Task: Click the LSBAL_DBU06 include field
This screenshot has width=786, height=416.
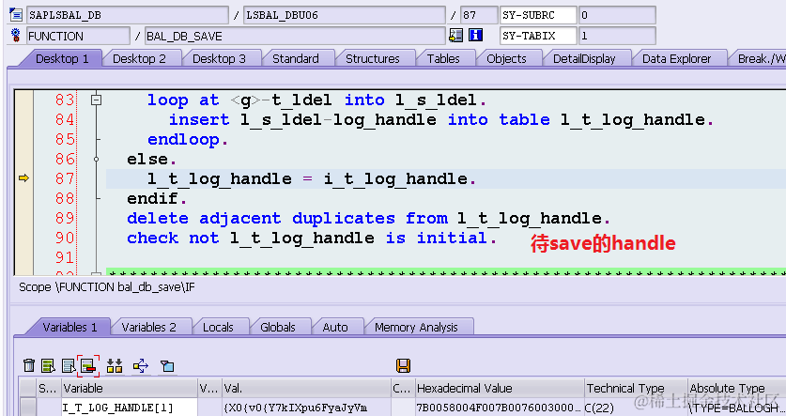Action: pos(345,15)
